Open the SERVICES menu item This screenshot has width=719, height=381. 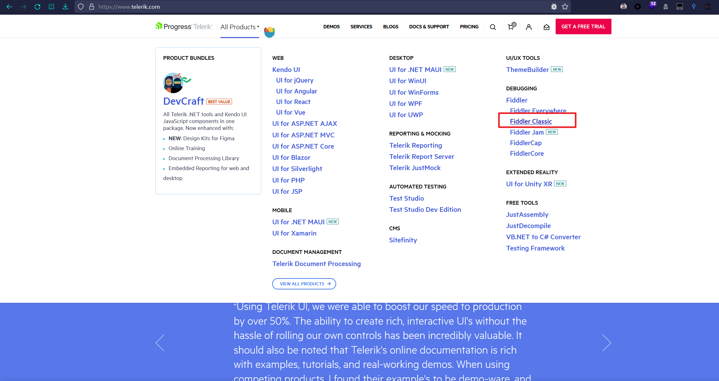361,27
